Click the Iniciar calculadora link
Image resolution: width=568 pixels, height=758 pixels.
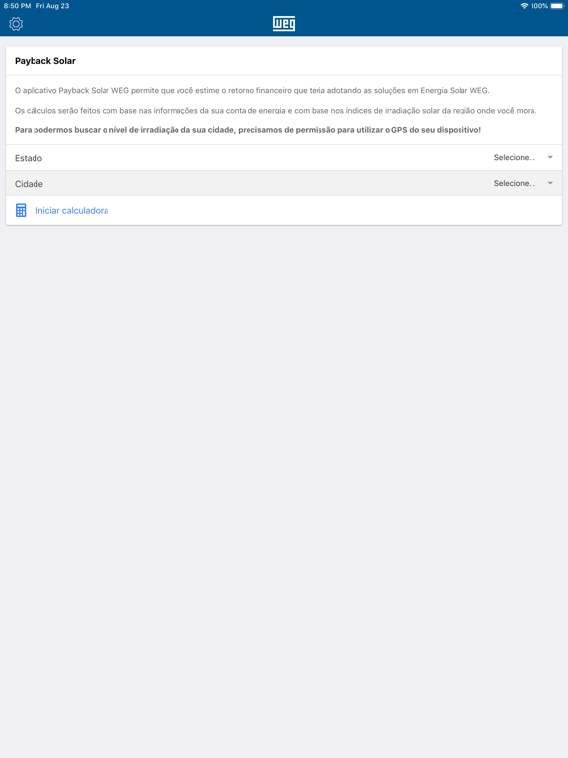(x=72, y=211)
